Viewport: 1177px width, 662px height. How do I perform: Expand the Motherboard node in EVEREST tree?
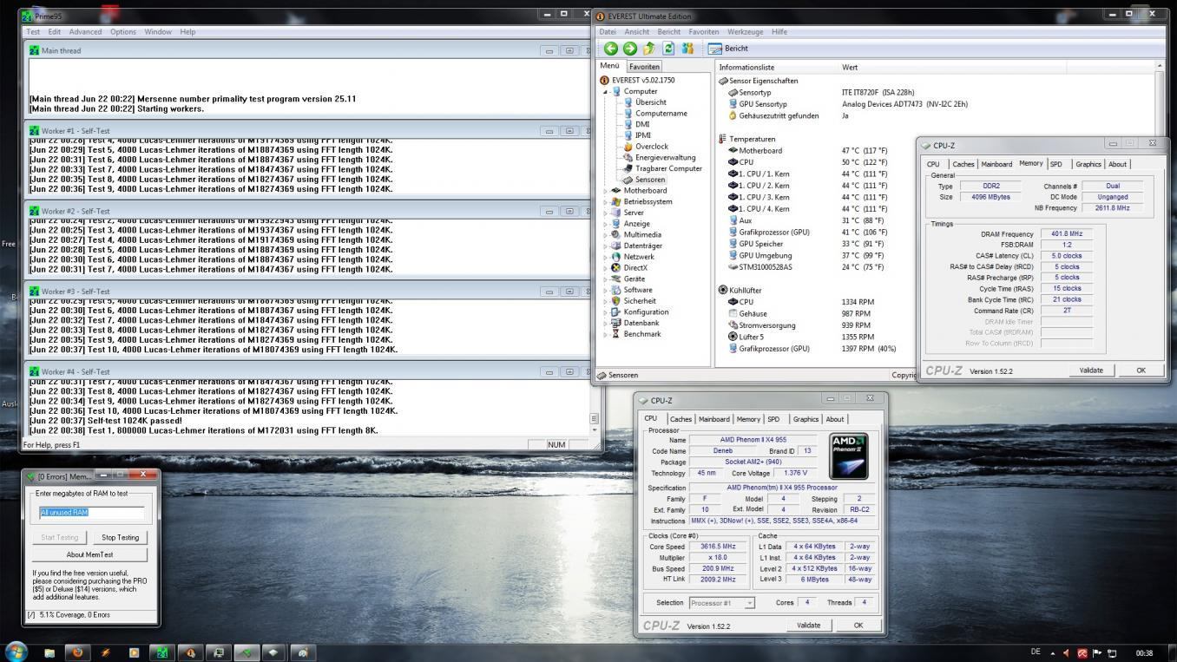606,191
